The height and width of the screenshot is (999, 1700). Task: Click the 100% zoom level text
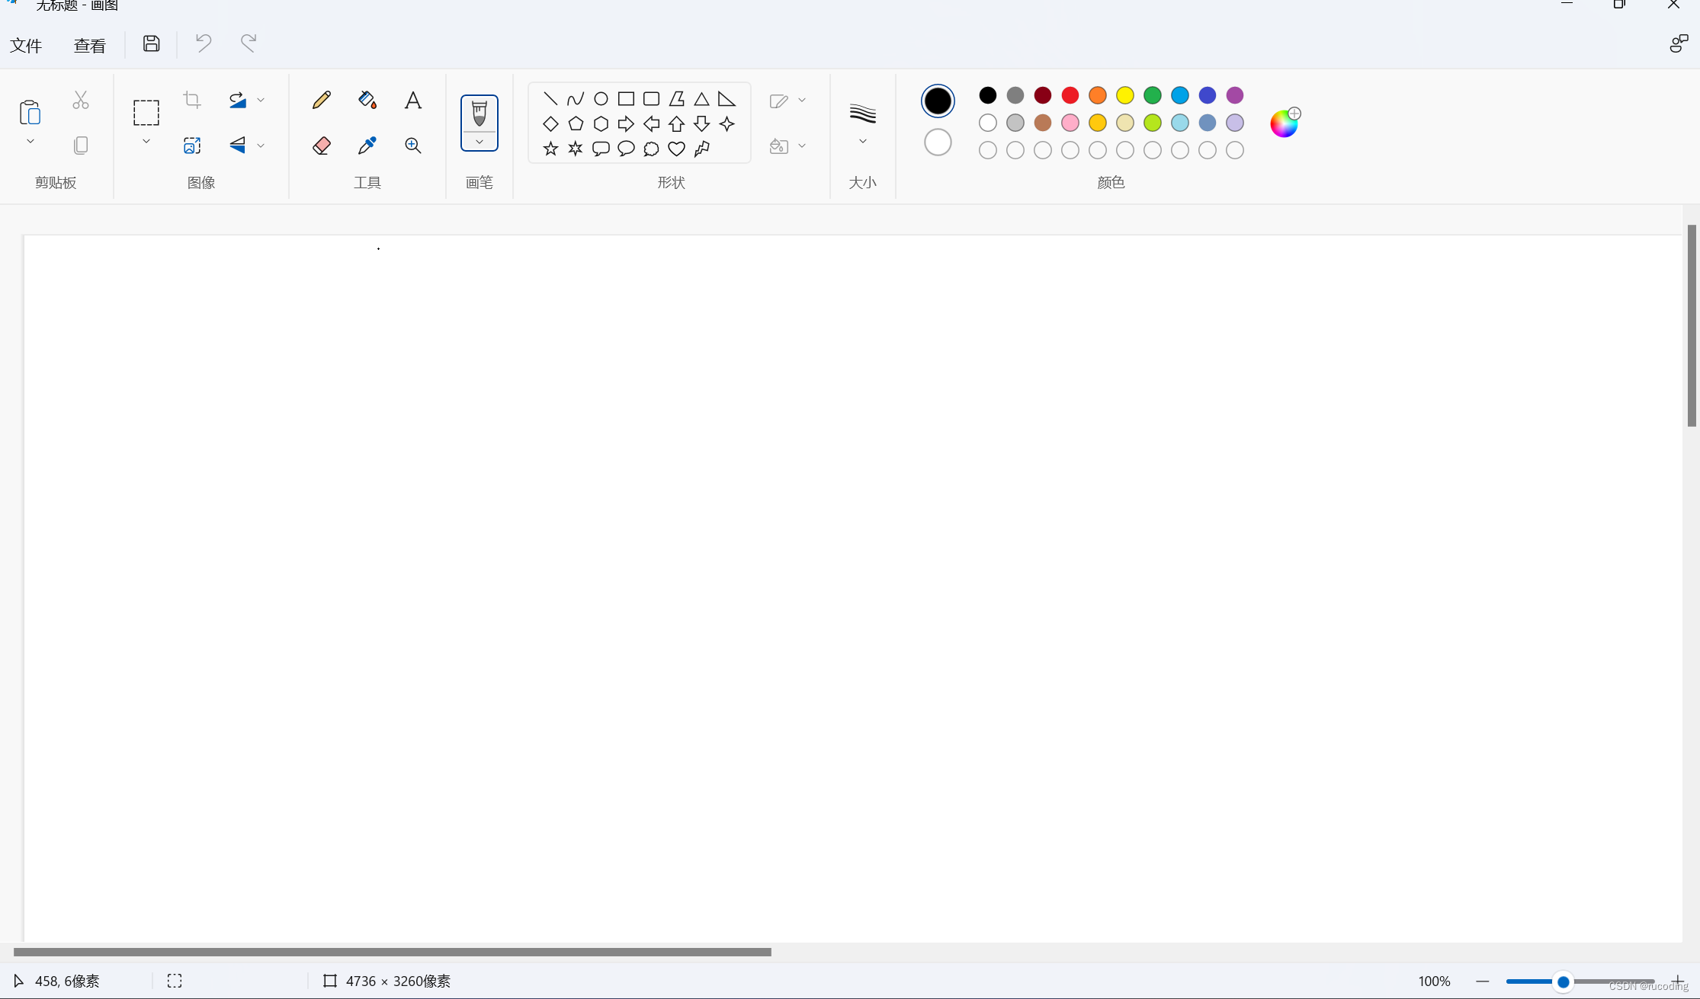pos(1434,981)
